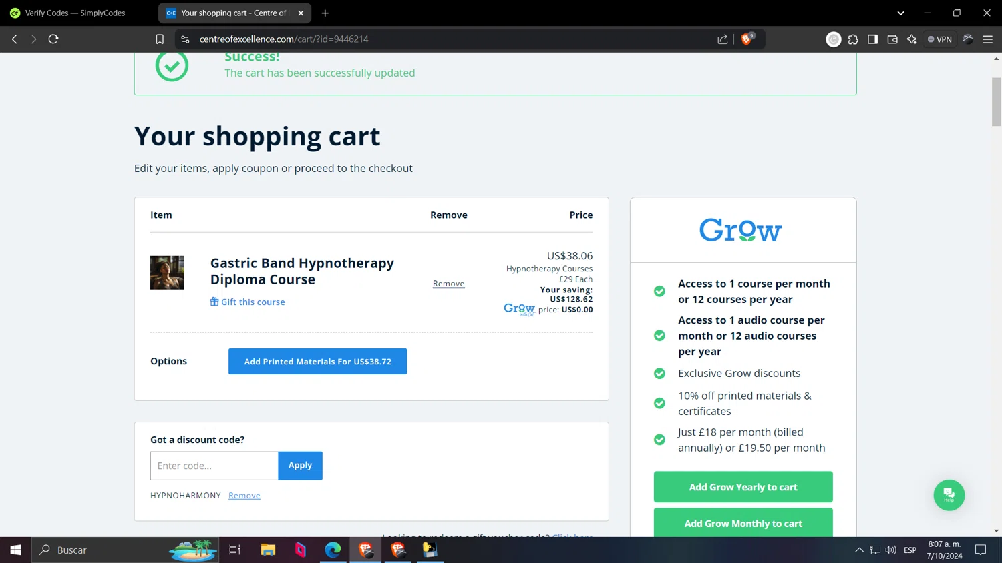This screenshot has width=1002, height=563.
Task: Share this page icon
Action: pyautogui.click(x=723, y=39)
